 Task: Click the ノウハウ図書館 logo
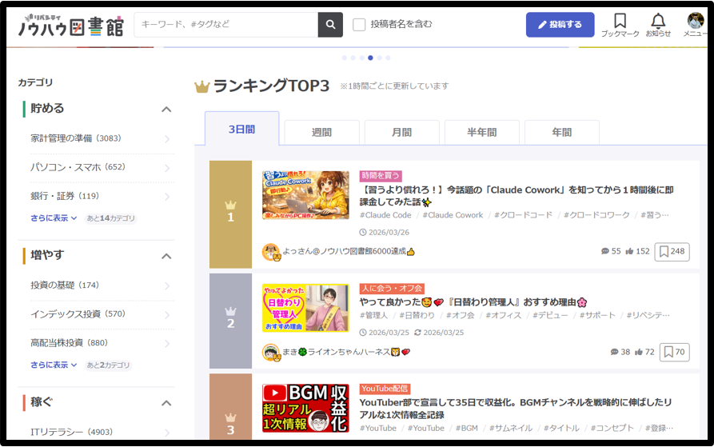[70, 25]
